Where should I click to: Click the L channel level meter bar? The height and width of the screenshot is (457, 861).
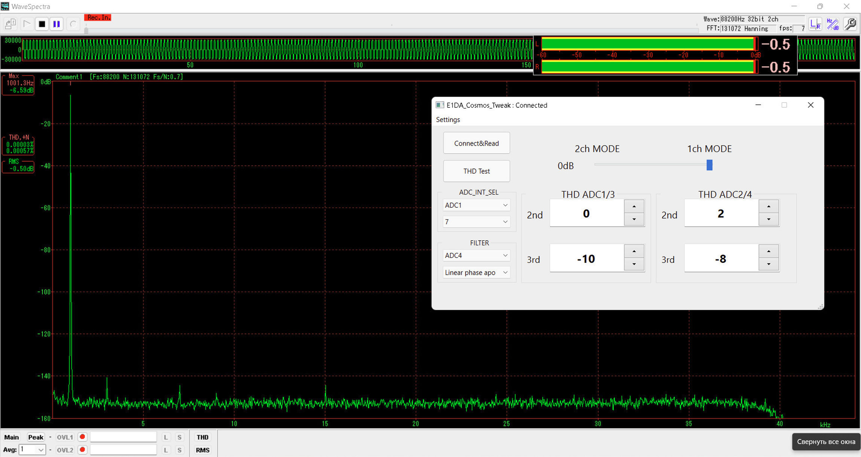(649, 44)
